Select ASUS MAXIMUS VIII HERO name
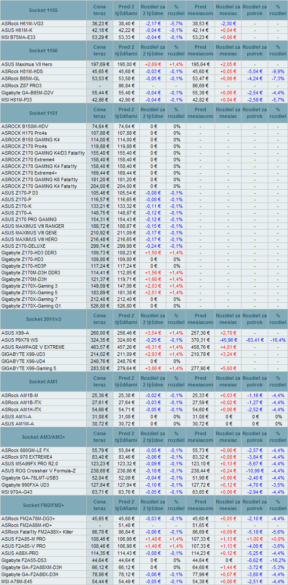Image resolution: width=288 pixels, height=585 pixels. coord(29,239)
